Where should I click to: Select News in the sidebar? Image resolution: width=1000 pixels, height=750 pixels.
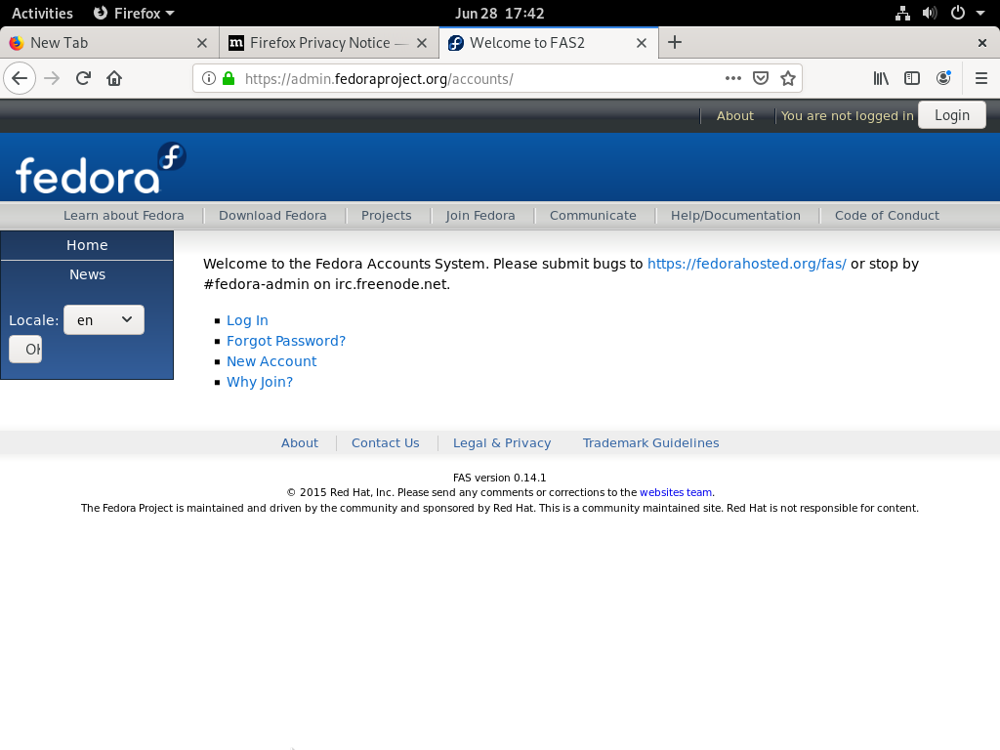(x=87, y=274)
